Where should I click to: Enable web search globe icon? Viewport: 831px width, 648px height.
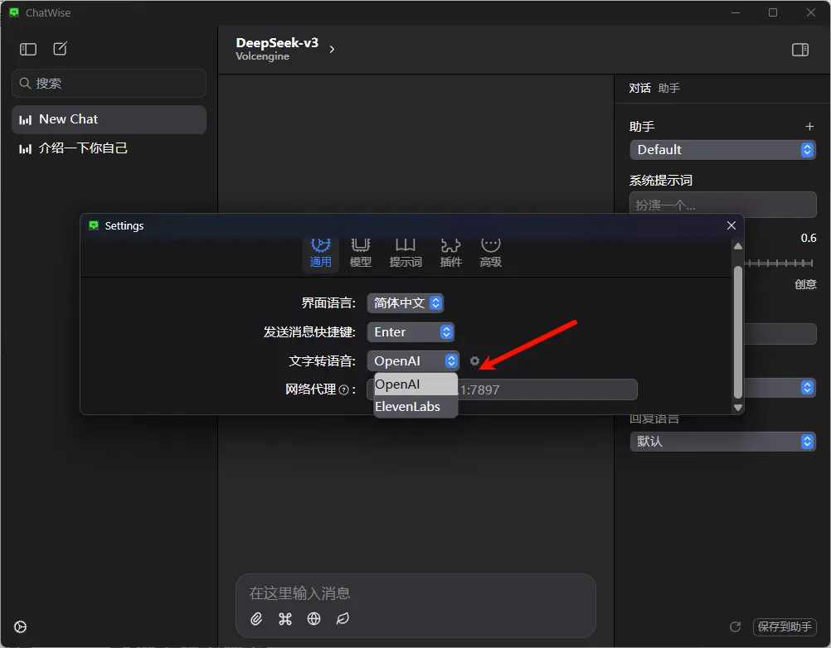pyautogui.click(x=313, y=619)
